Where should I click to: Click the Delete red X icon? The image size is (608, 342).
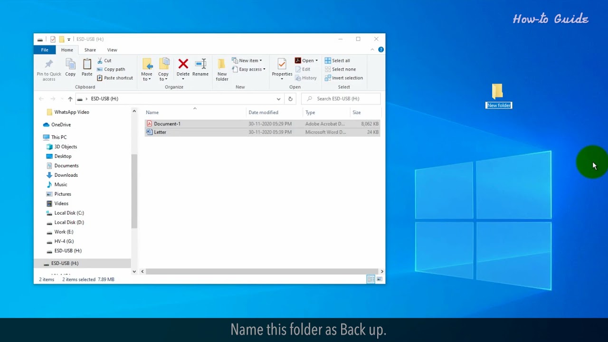[183, 64]
